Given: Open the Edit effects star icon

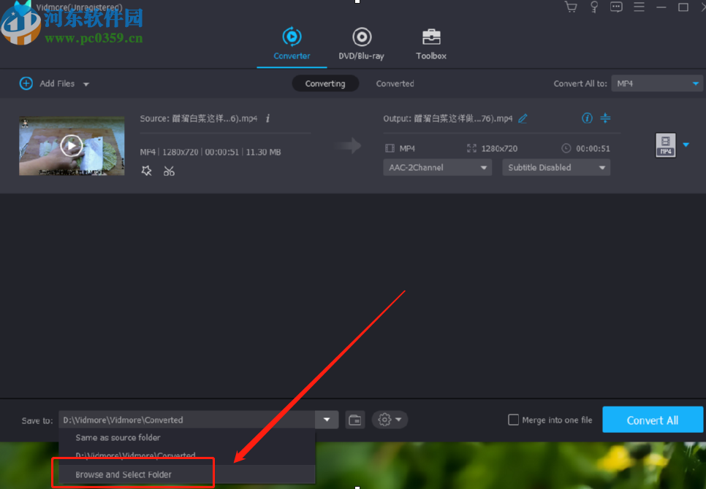Looking at the screenshot, I should pyautogui.click(x=146, y=170).
